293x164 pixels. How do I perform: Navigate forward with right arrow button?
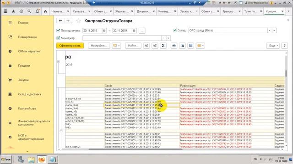[68, 20]
